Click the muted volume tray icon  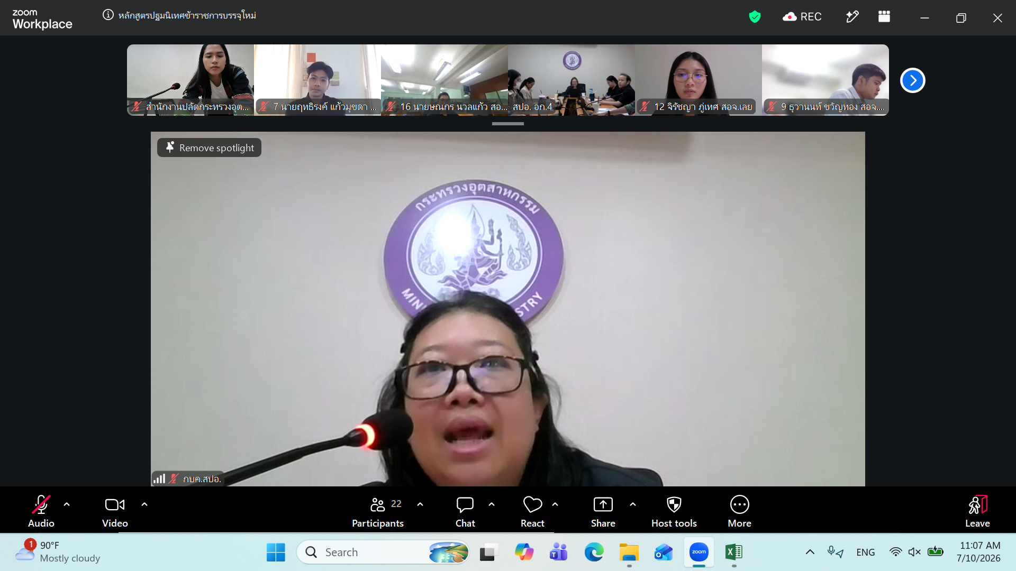tap(914, 552)
